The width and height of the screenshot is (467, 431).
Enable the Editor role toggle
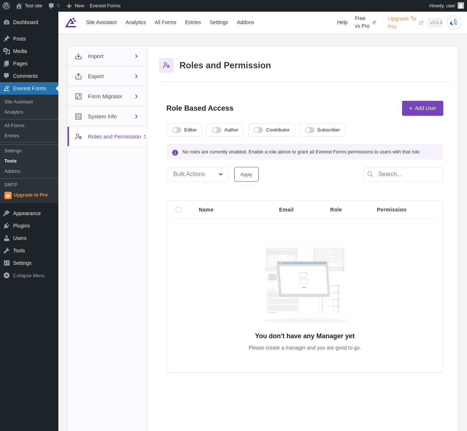177,130
